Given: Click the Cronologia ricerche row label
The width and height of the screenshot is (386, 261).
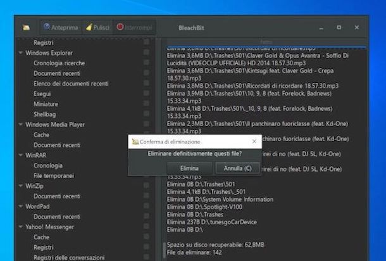Looking at the screenshot, I should (x=59, y=63).
